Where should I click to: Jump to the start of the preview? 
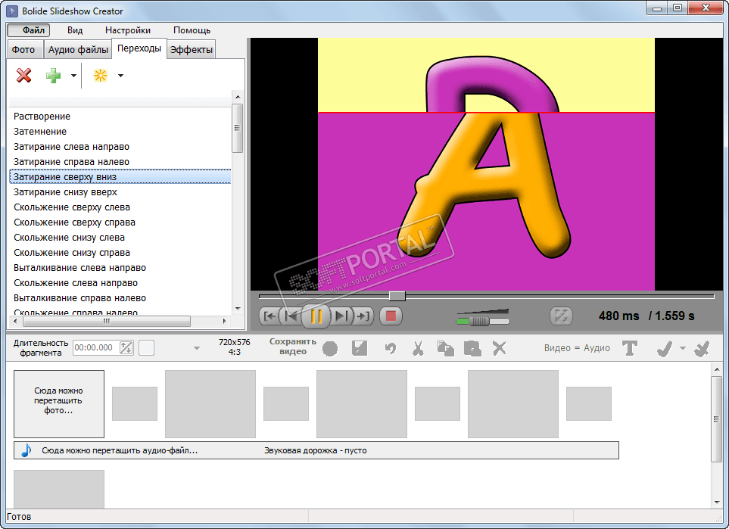(269, 316)
